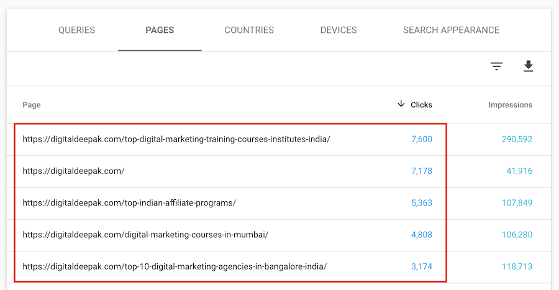Click the 290,592 impressions value
Viewport: 559px width, 290px height.
(517, 139)
